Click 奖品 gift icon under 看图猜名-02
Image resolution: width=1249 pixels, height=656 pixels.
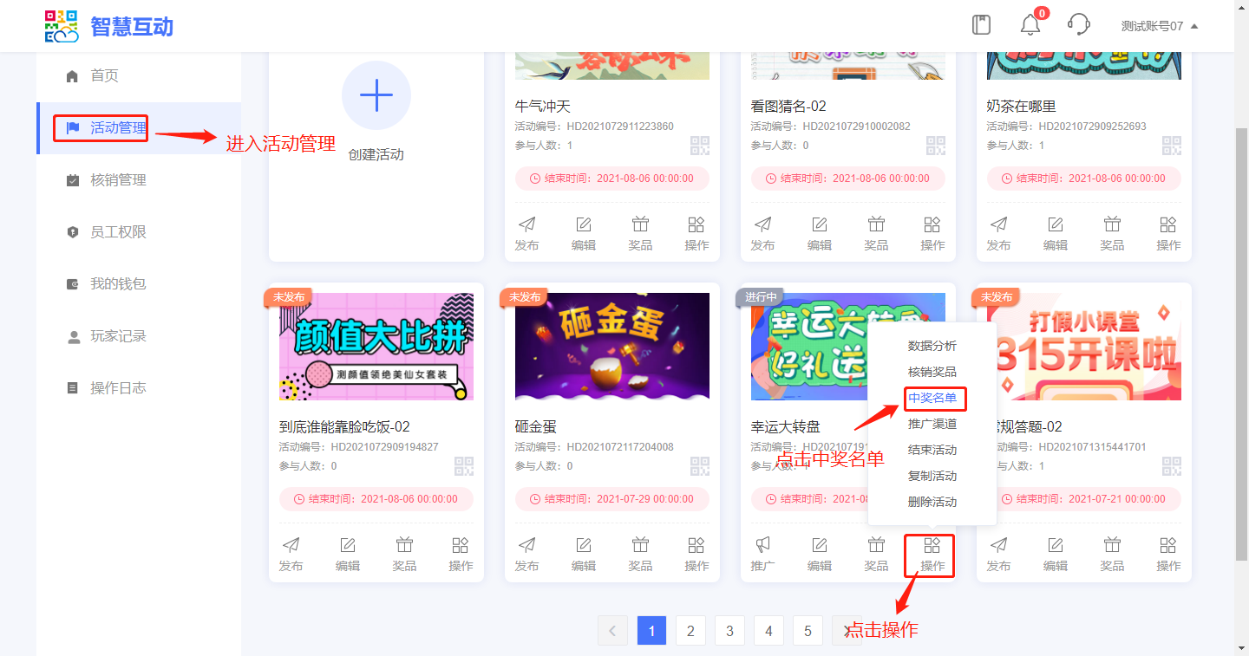coord(876,232)
